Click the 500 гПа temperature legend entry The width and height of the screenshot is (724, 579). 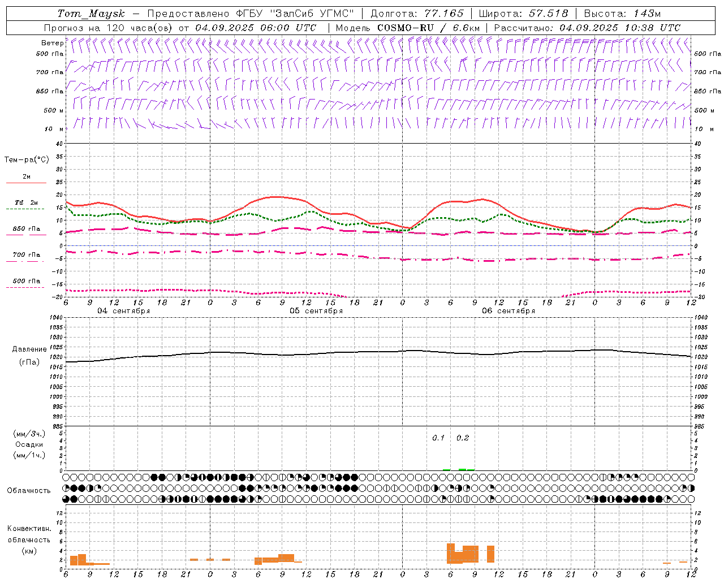point(27,281)
